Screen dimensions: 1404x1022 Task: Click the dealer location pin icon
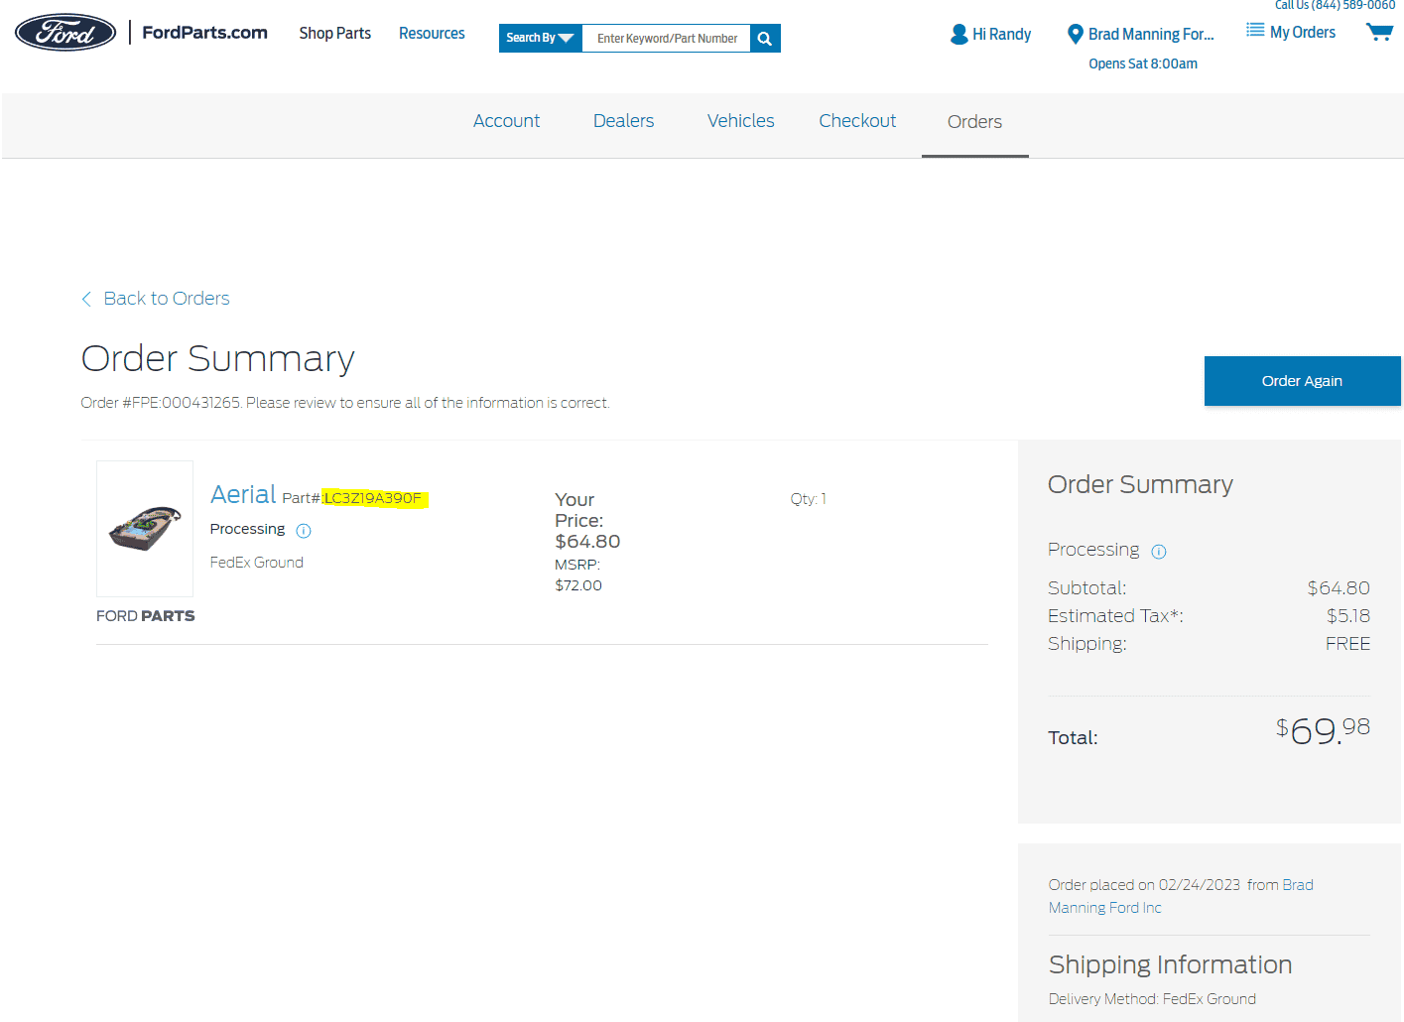pos(1075,35)
